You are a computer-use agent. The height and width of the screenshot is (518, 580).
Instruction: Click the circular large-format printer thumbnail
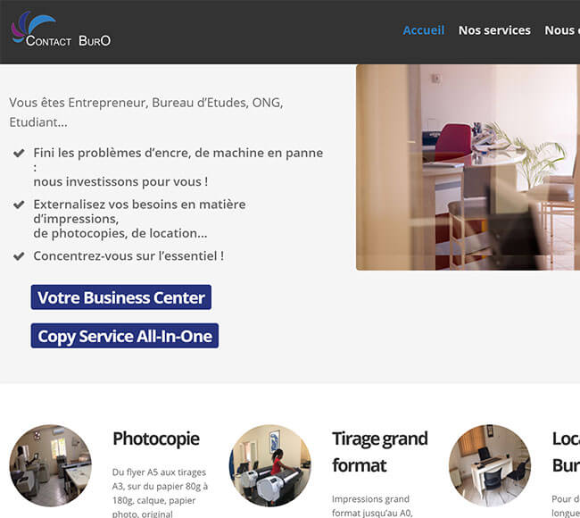point(270,465)
